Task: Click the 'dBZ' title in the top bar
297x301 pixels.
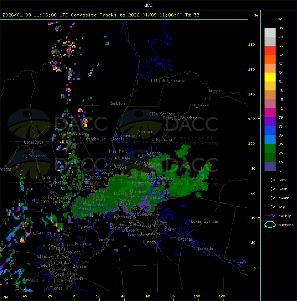Action: coord(148,5)
